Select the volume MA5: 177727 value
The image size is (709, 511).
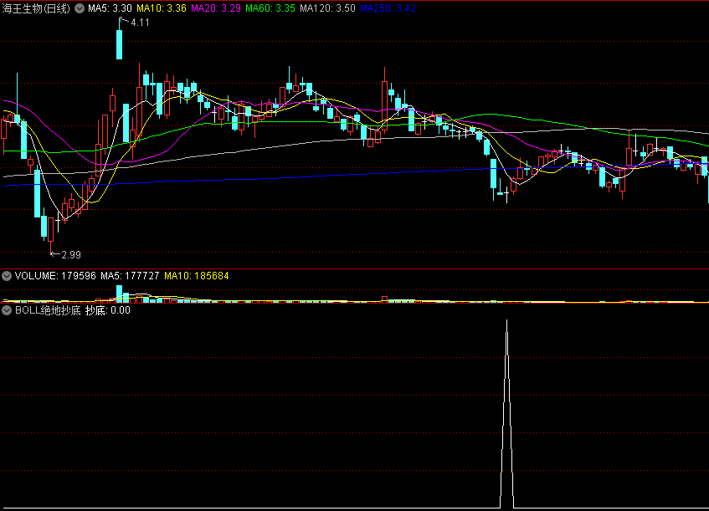coord(130,276)
